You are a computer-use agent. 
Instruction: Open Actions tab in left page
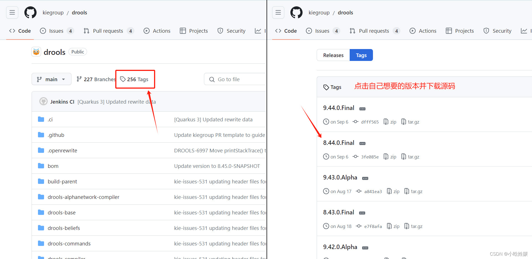(157, 31)
